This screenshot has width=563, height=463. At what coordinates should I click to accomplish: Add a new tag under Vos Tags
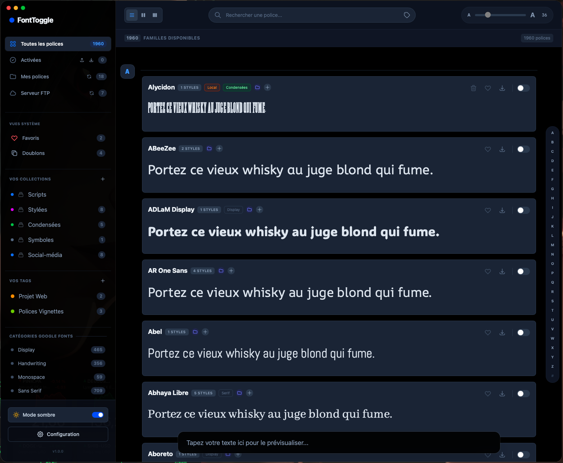click(x=103, y=281)
